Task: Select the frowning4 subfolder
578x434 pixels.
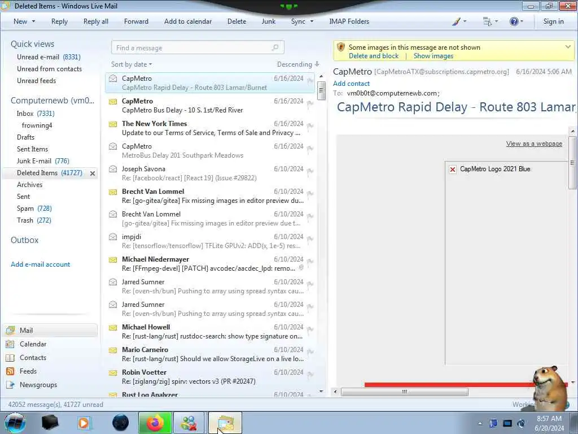Action: click(37, 125)
